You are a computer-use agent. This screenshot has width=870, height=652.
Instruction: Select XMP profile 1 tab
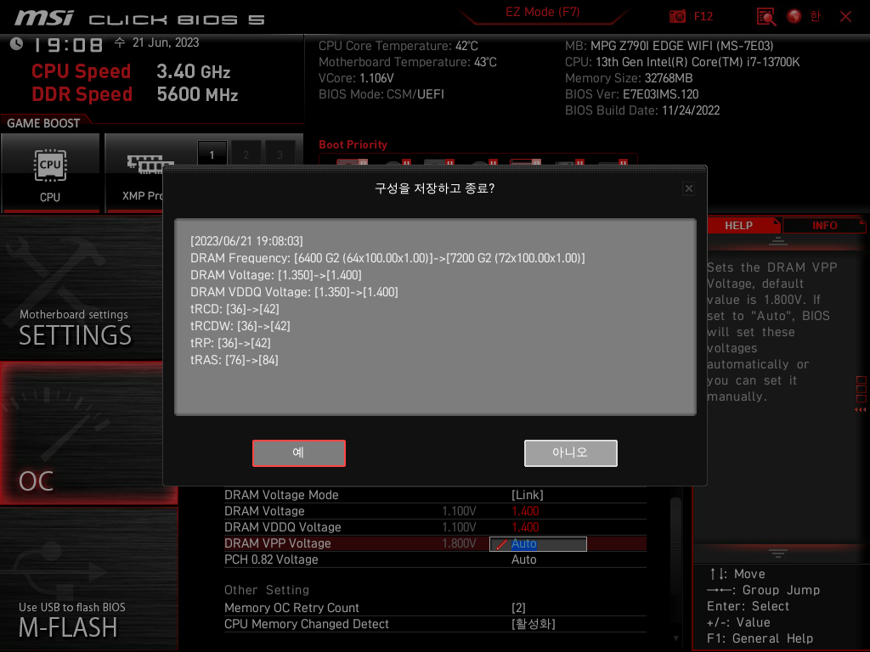point(212,155)
